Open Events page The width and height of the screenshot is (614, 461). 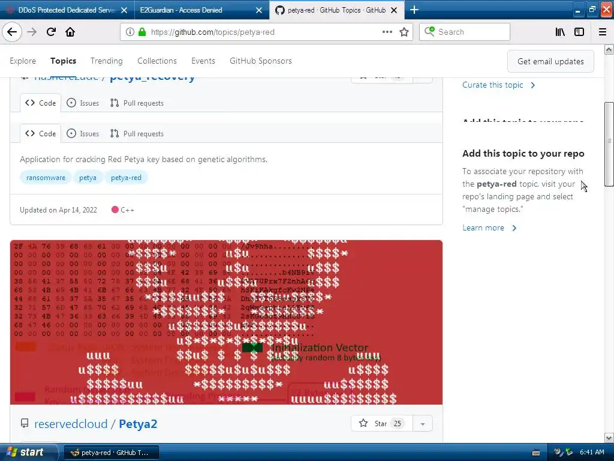click(x=203, y=61)
